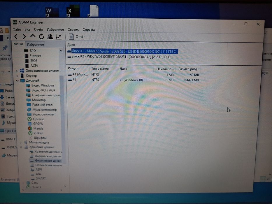The width and height of the screenshot is (272, 204).
Task: Click the AIDA64 title bar app icon
Action: coord(15,22)
